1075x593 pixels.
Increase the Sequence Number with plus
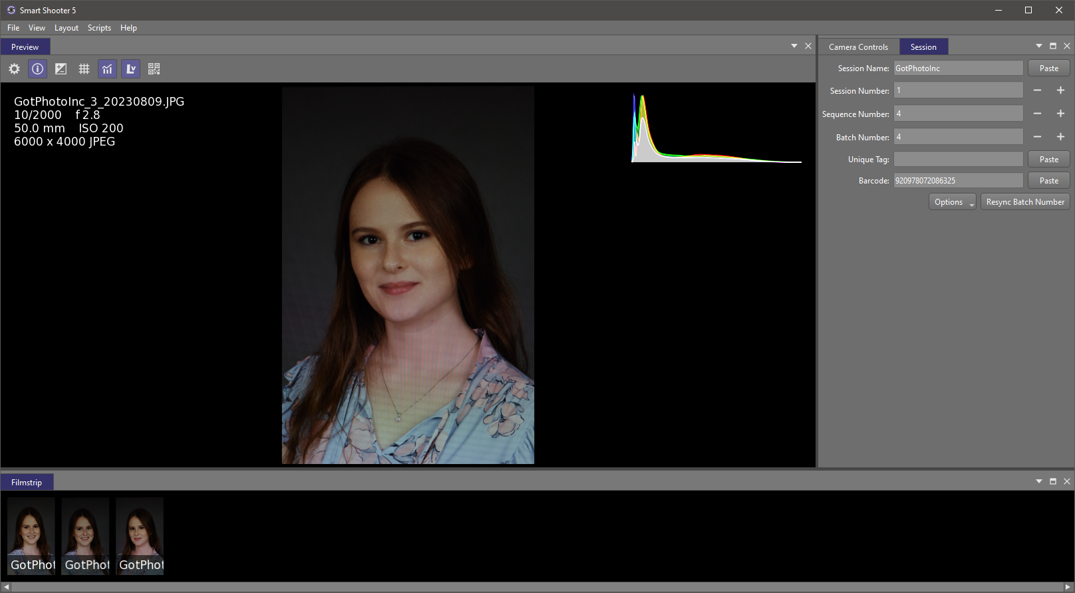(x=1060, y=114)
